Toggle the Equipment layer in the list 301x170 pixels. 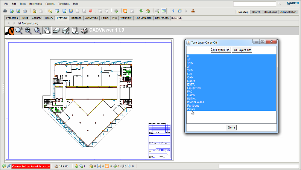click(x=231, y=88)
